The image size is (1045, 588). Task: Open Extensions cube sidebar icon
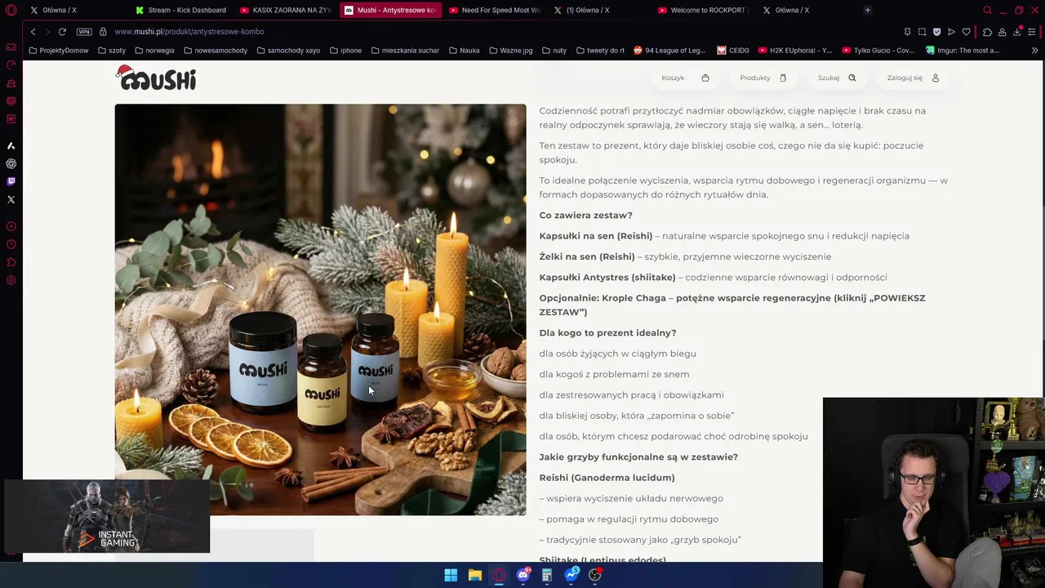(x=11, y=262)
